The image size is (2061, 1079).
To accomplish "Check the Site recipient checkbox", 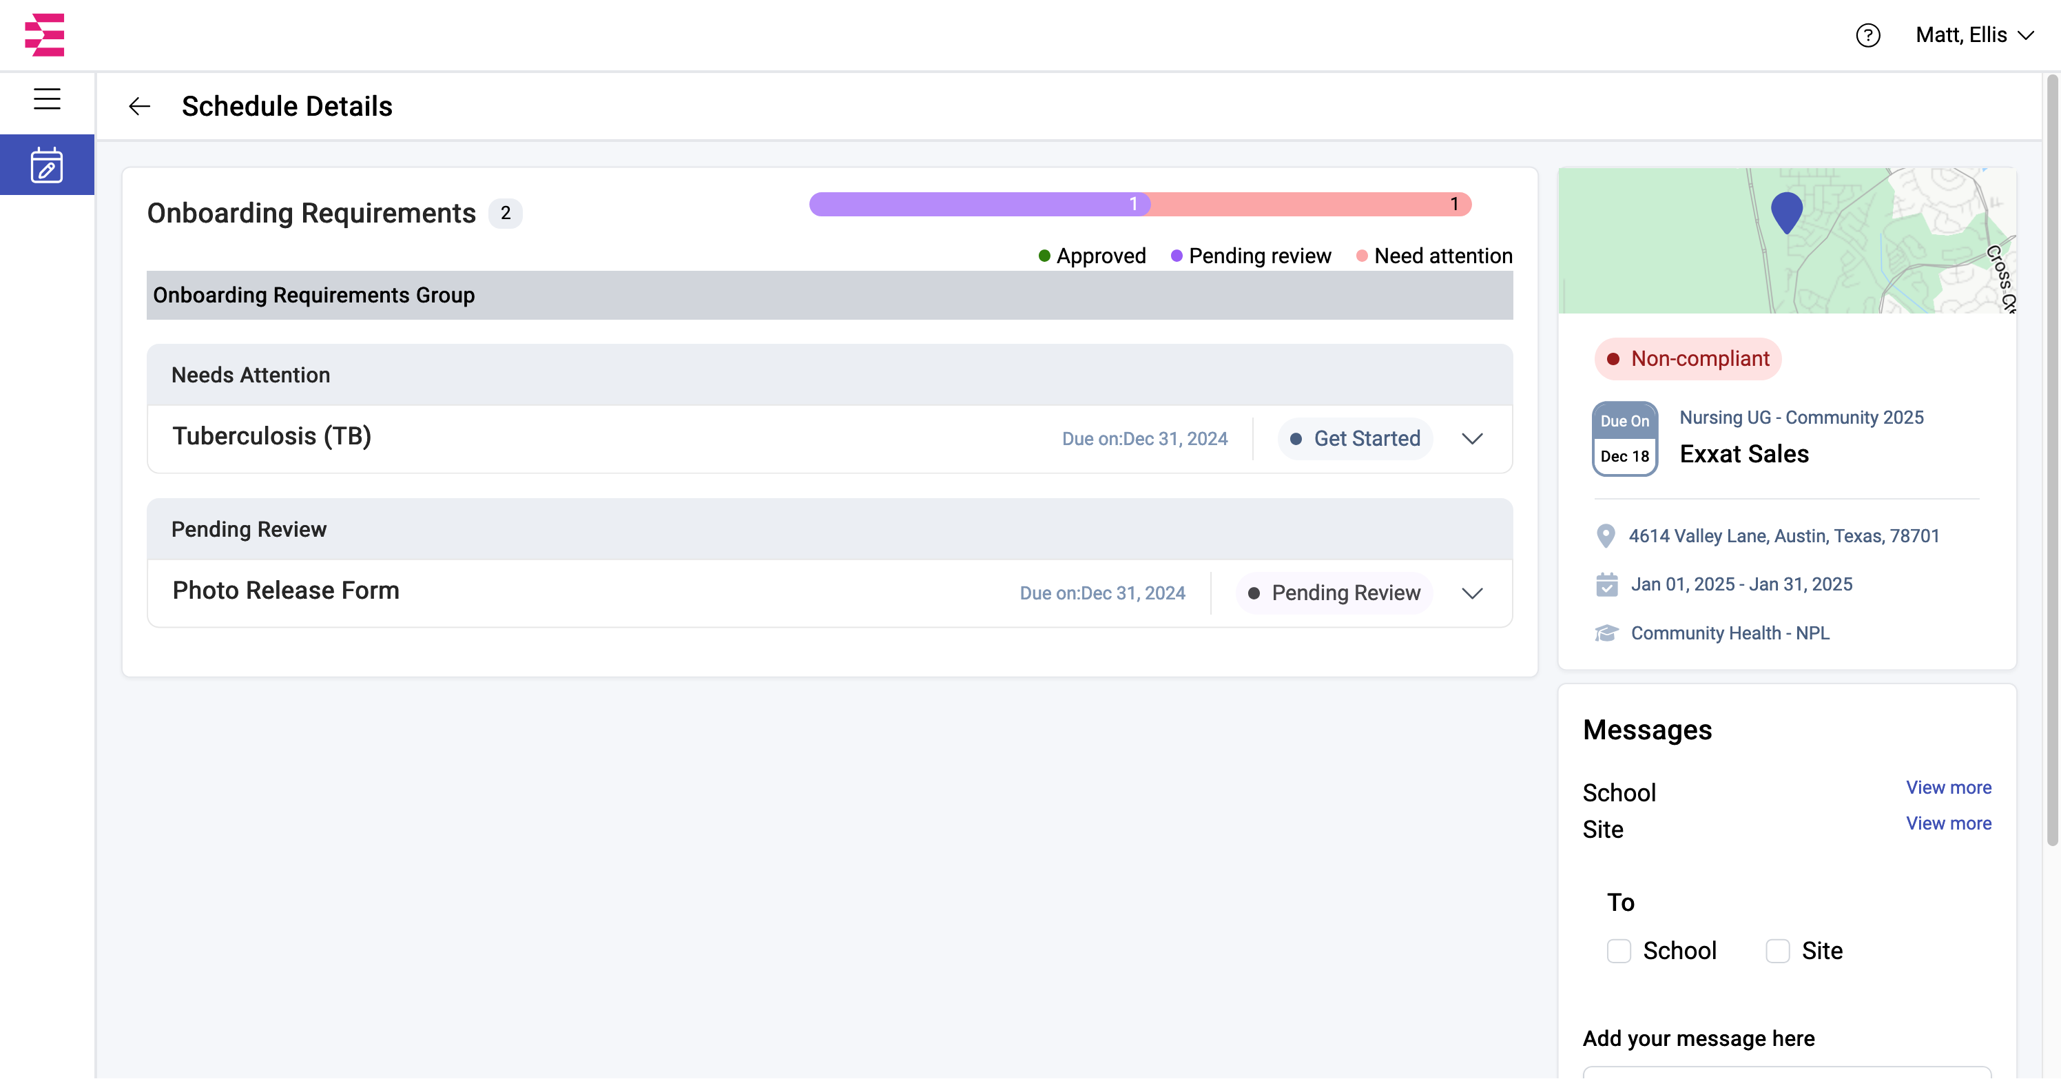I will [1777, 951].
